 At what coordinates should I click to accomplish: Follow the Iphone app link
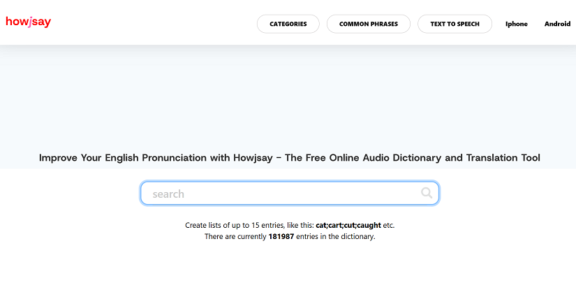click(x=517, y=24)
